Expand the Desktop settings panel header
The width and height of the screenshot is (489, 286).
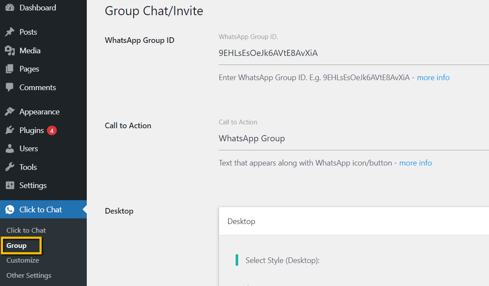(x=354, y=221)
